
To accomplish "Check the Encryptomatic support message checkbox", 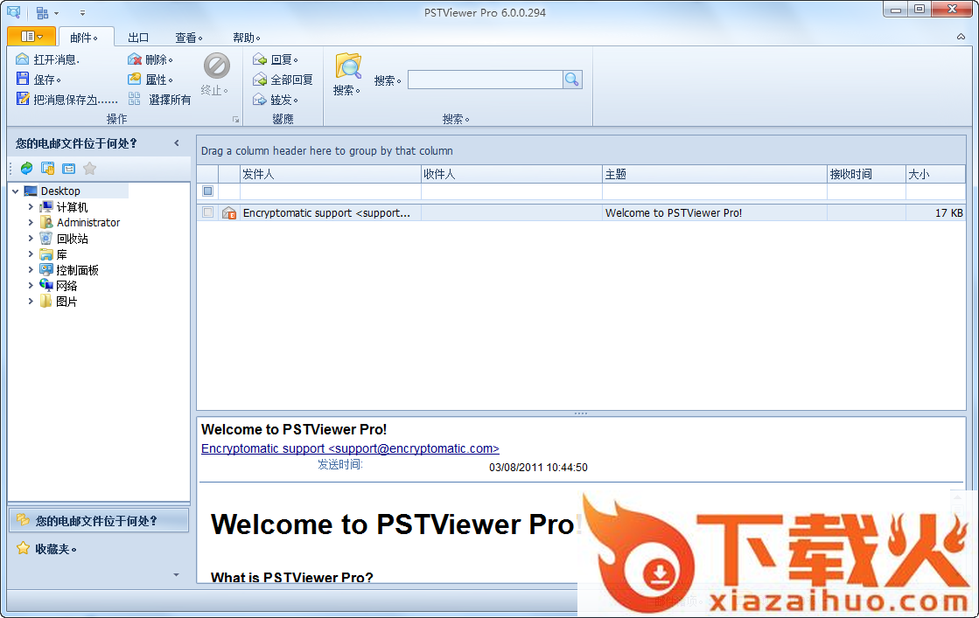I will pyautogui.click(x=208, y=212).
